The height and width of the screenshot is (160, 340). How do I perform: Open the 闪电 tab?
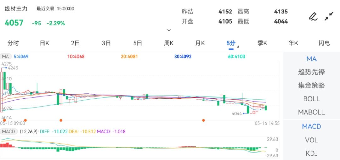(324, 43)
